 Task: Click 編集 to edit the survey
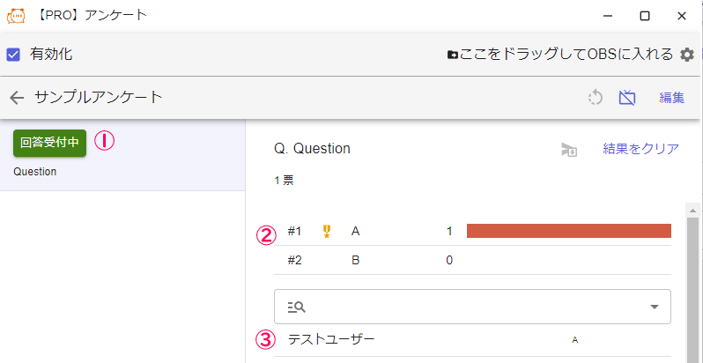pos(672,98)
